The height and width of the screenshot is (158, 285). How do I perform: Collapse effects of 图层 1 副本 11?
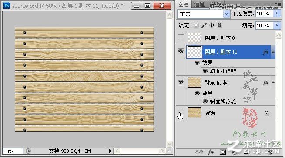[273, 52]
